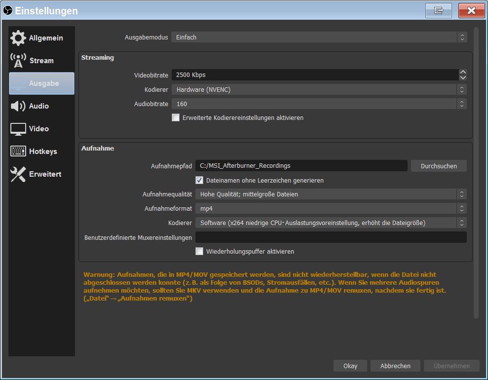Viewport: 488px width, 380px height.
Task: Uncheck Dateinamen ohne Leerzeichen generieren
Action: tap(199, 181)
